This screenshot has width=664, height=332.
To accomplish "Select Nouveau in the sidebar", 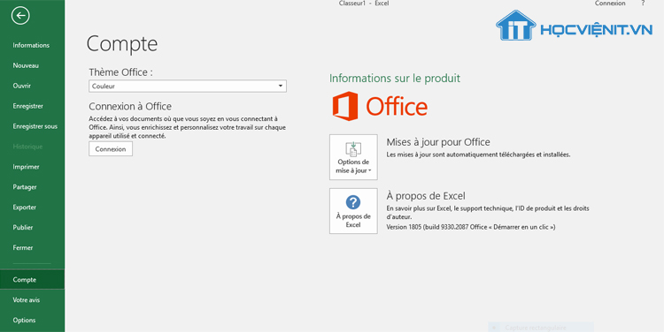I will click(x=26, y=65).
